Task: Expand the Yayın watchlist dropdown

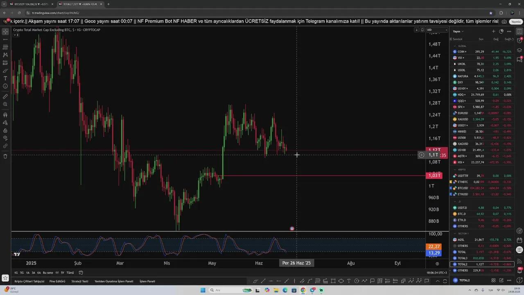Action: [x=458, y=31]
